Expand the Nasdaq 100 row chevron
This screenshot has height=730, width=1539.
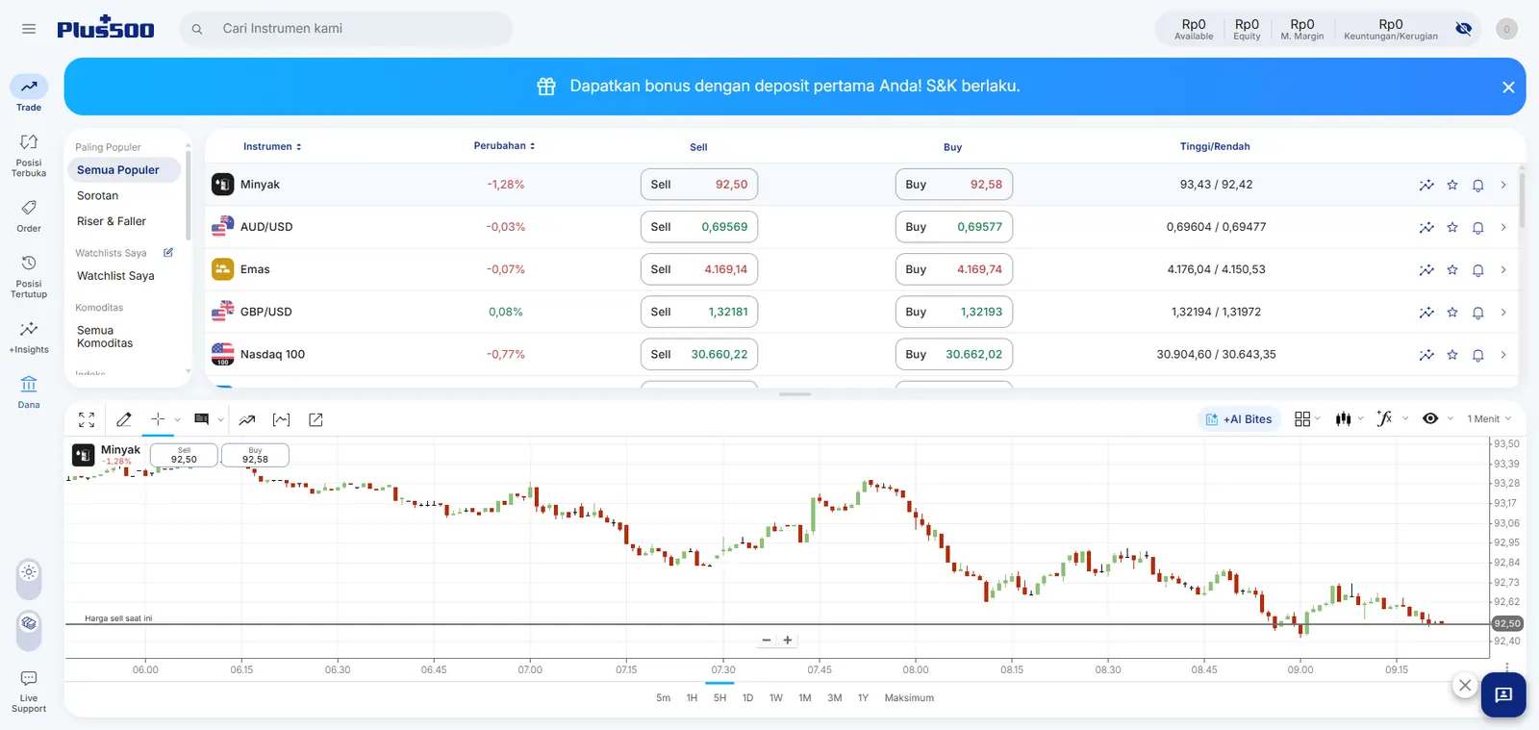pos(1503,355)
